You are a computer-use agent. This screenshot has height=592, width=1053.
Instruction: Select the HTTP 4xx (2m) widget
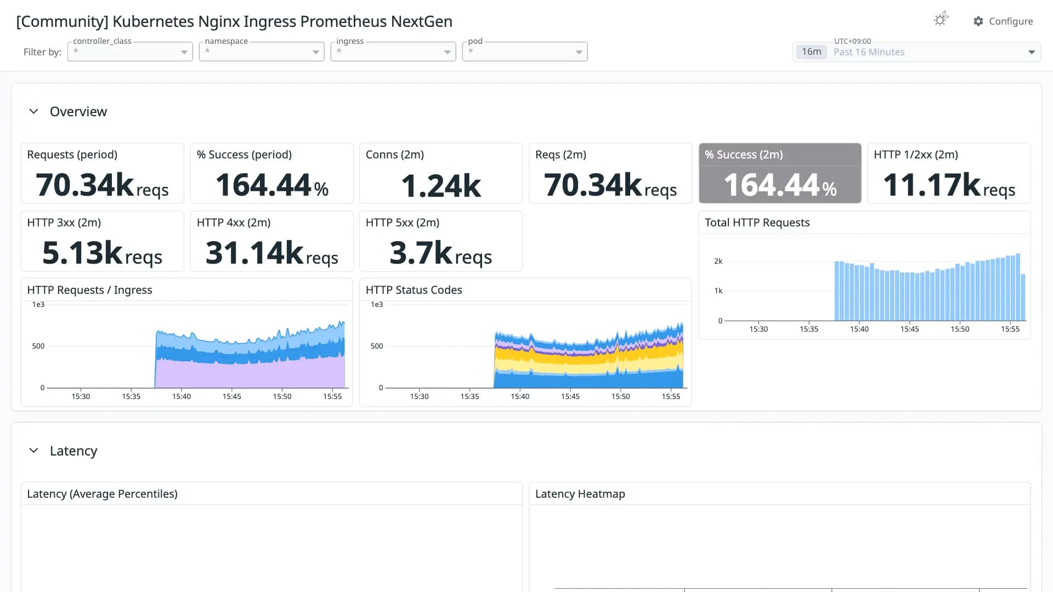(272, 241)
